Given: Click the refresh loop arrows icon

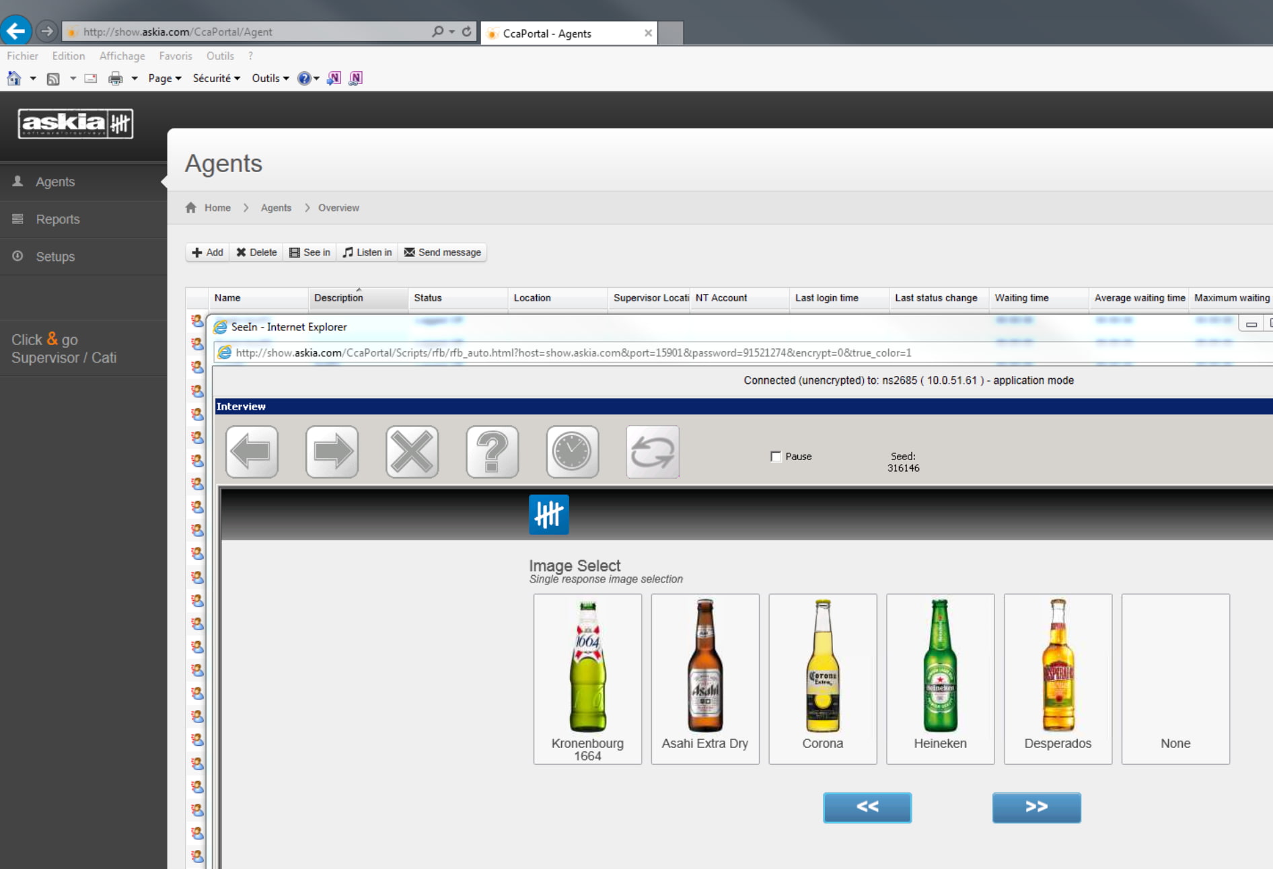Looking at the screenshot, I should 652,451.
